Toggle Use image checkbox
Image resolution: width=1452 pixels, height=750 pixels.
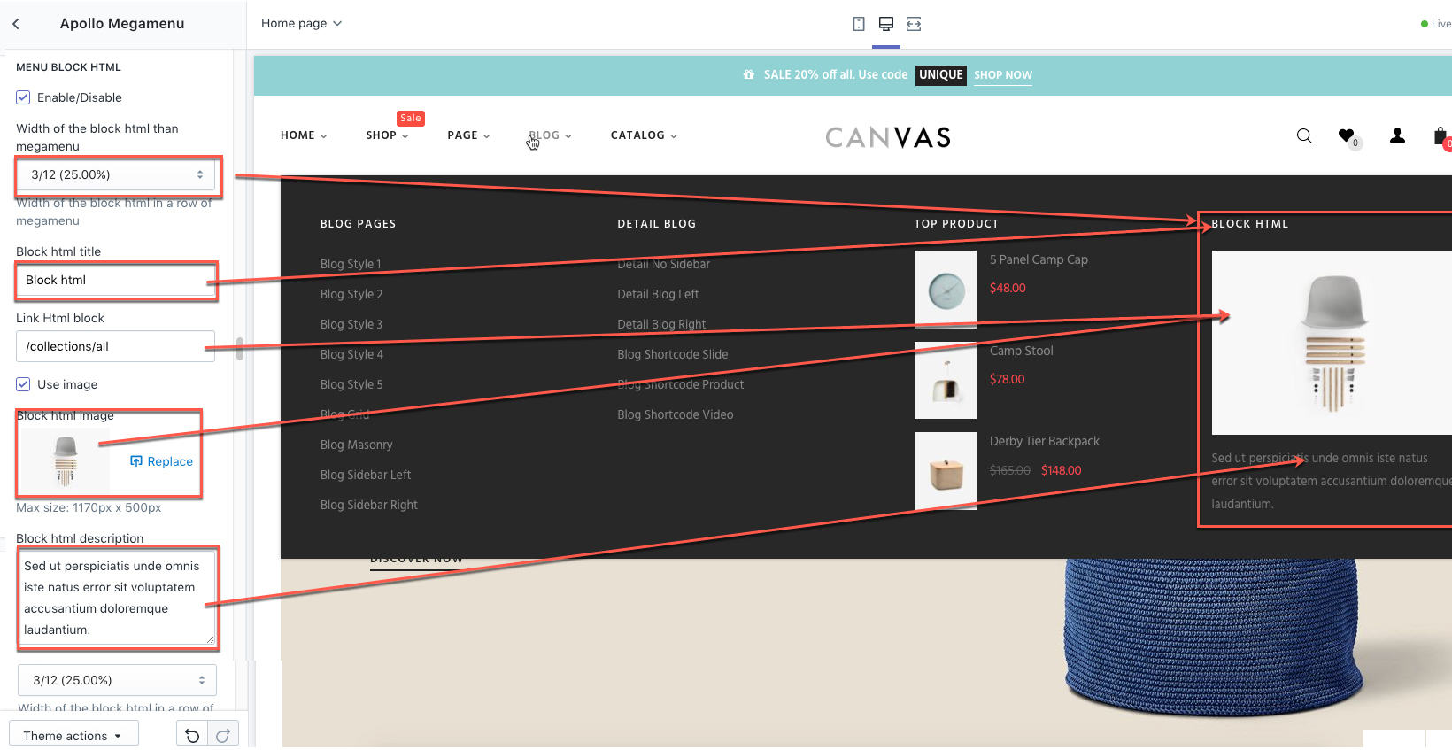point(23,384)
